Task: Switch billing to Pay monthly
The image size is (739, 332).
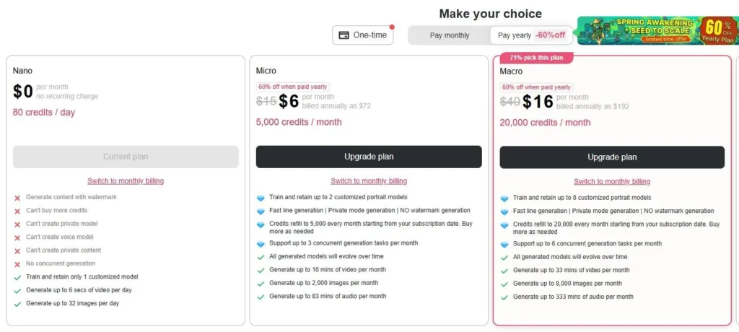Action: tap(450, 35)
